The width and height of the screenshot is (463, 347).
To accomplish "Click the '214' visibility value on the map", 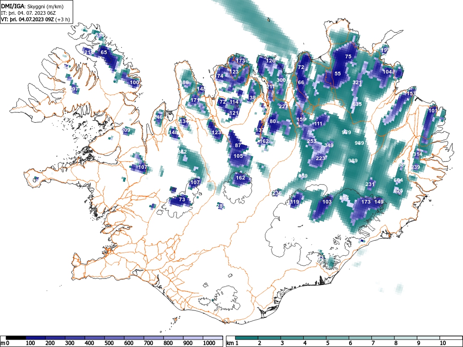I will tap(88, 53).
